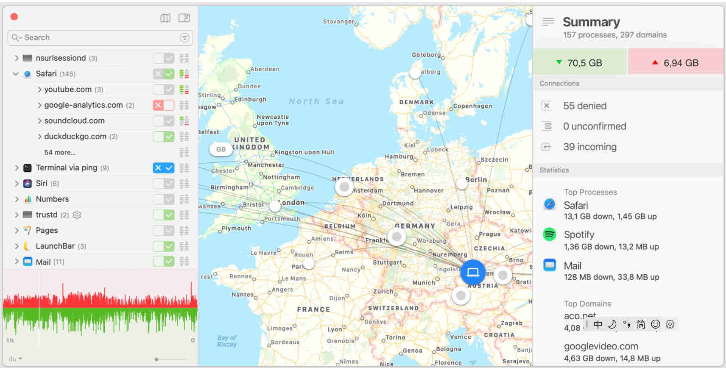
Task: Show the 54 more… Safari domains
Action: point(60,152)
